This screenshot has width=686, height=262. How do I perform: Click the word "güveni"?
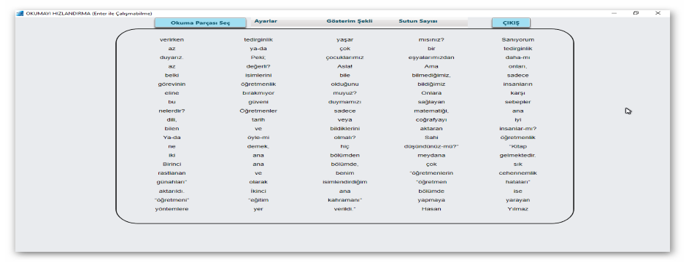tap(258, 102)
